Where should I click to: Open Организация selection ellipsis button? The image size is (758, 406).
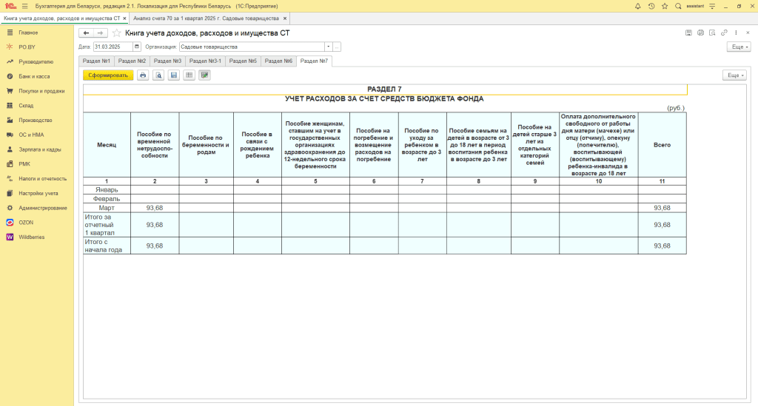[337, 47]
